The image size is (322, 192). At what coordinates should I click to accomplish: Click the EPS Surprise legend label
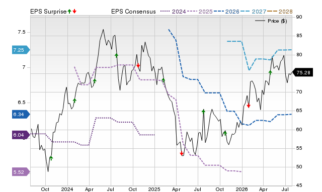pyautogui.click(x=48, y=12)
